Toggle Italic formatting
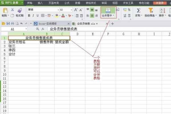This screenshot has width=171, height=114. pyautogui.click(x=33, y=15)
